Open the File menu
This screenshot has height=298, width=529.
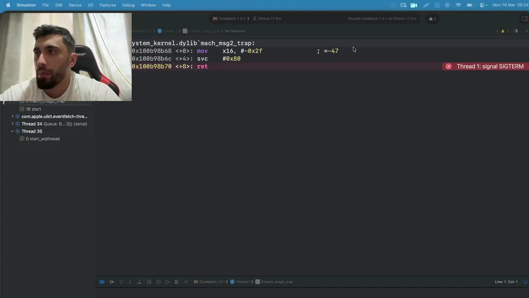[x=45, y=5]
